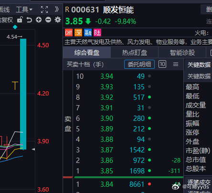Click sell level 6 price 3.90
This screenshot has width=212, height=193.
(x=107, y=118)
